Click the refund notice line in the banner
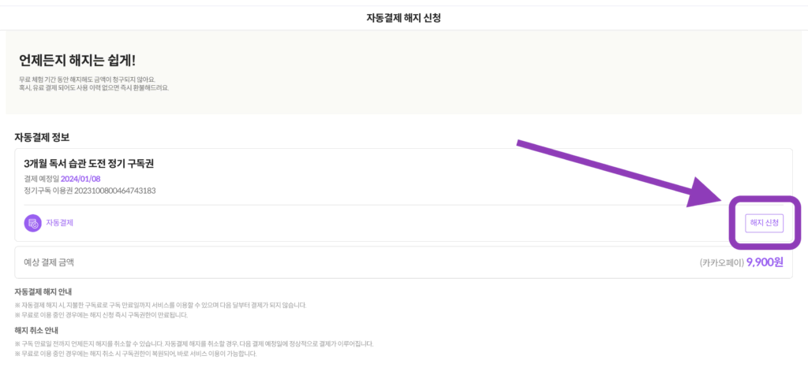This screenshot has width=808, height=371. (93, 87)
